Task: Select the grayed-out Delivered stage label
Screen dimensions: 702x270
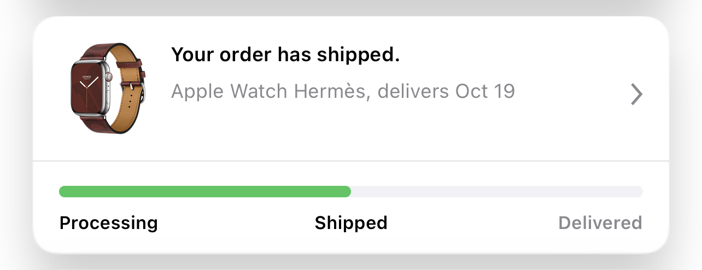Action: point(600,223)
